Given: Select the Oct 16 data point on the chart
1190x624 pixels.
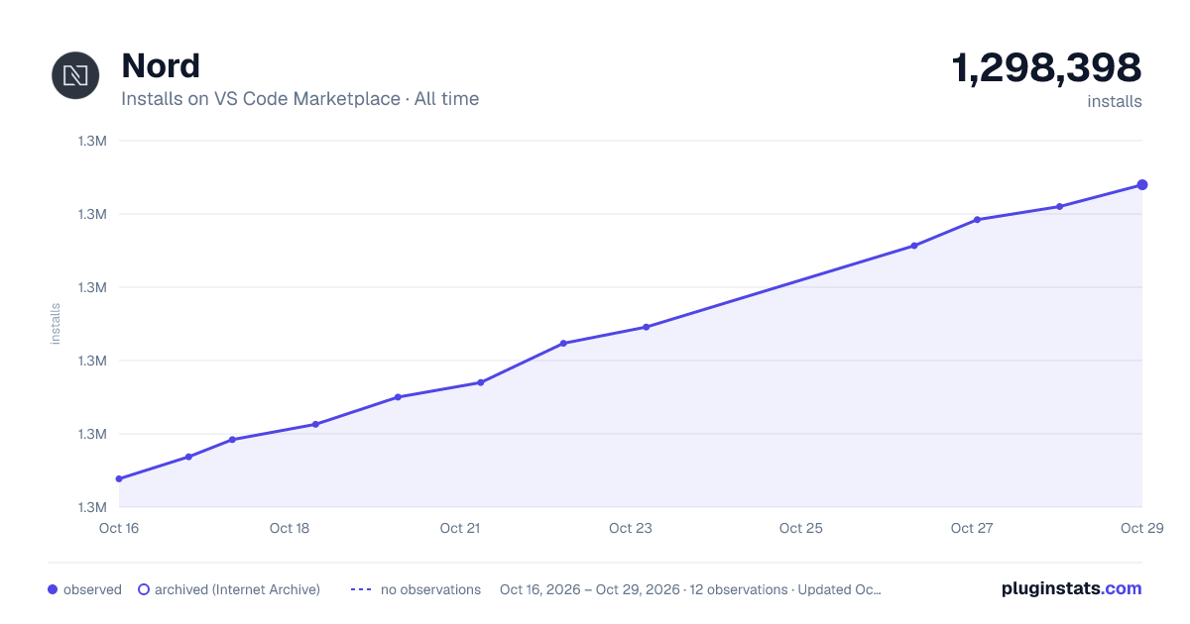Looking at the screenshot, I should click(x=119, y=478).
